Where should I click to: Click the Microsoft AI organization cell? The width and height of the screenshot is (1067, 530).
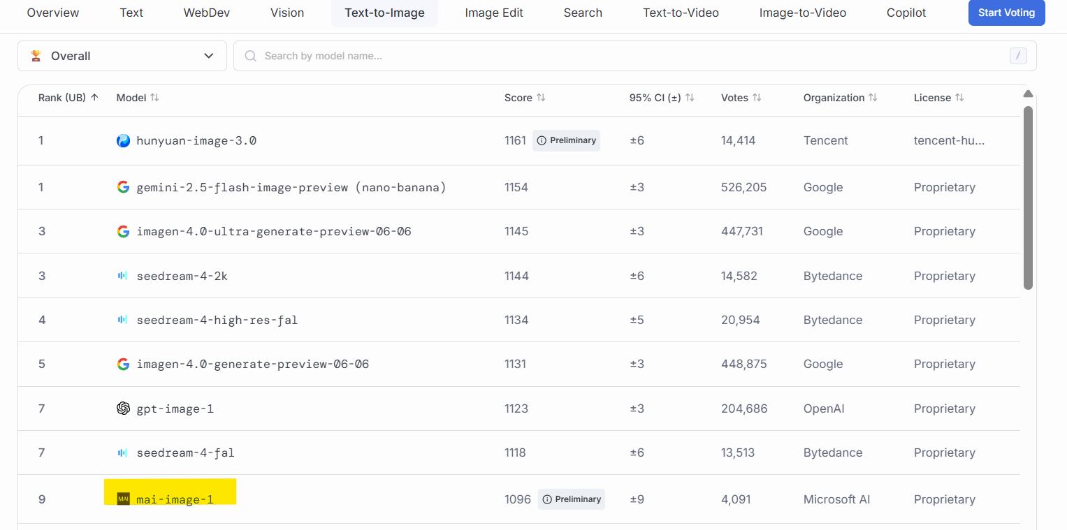[x=836, y=499]
